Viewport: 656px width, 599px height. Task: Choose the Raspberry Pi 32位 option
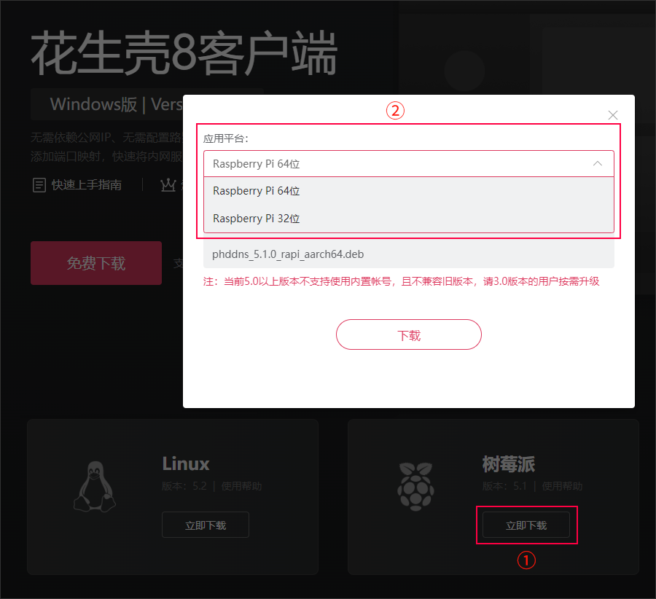point(409,219)
